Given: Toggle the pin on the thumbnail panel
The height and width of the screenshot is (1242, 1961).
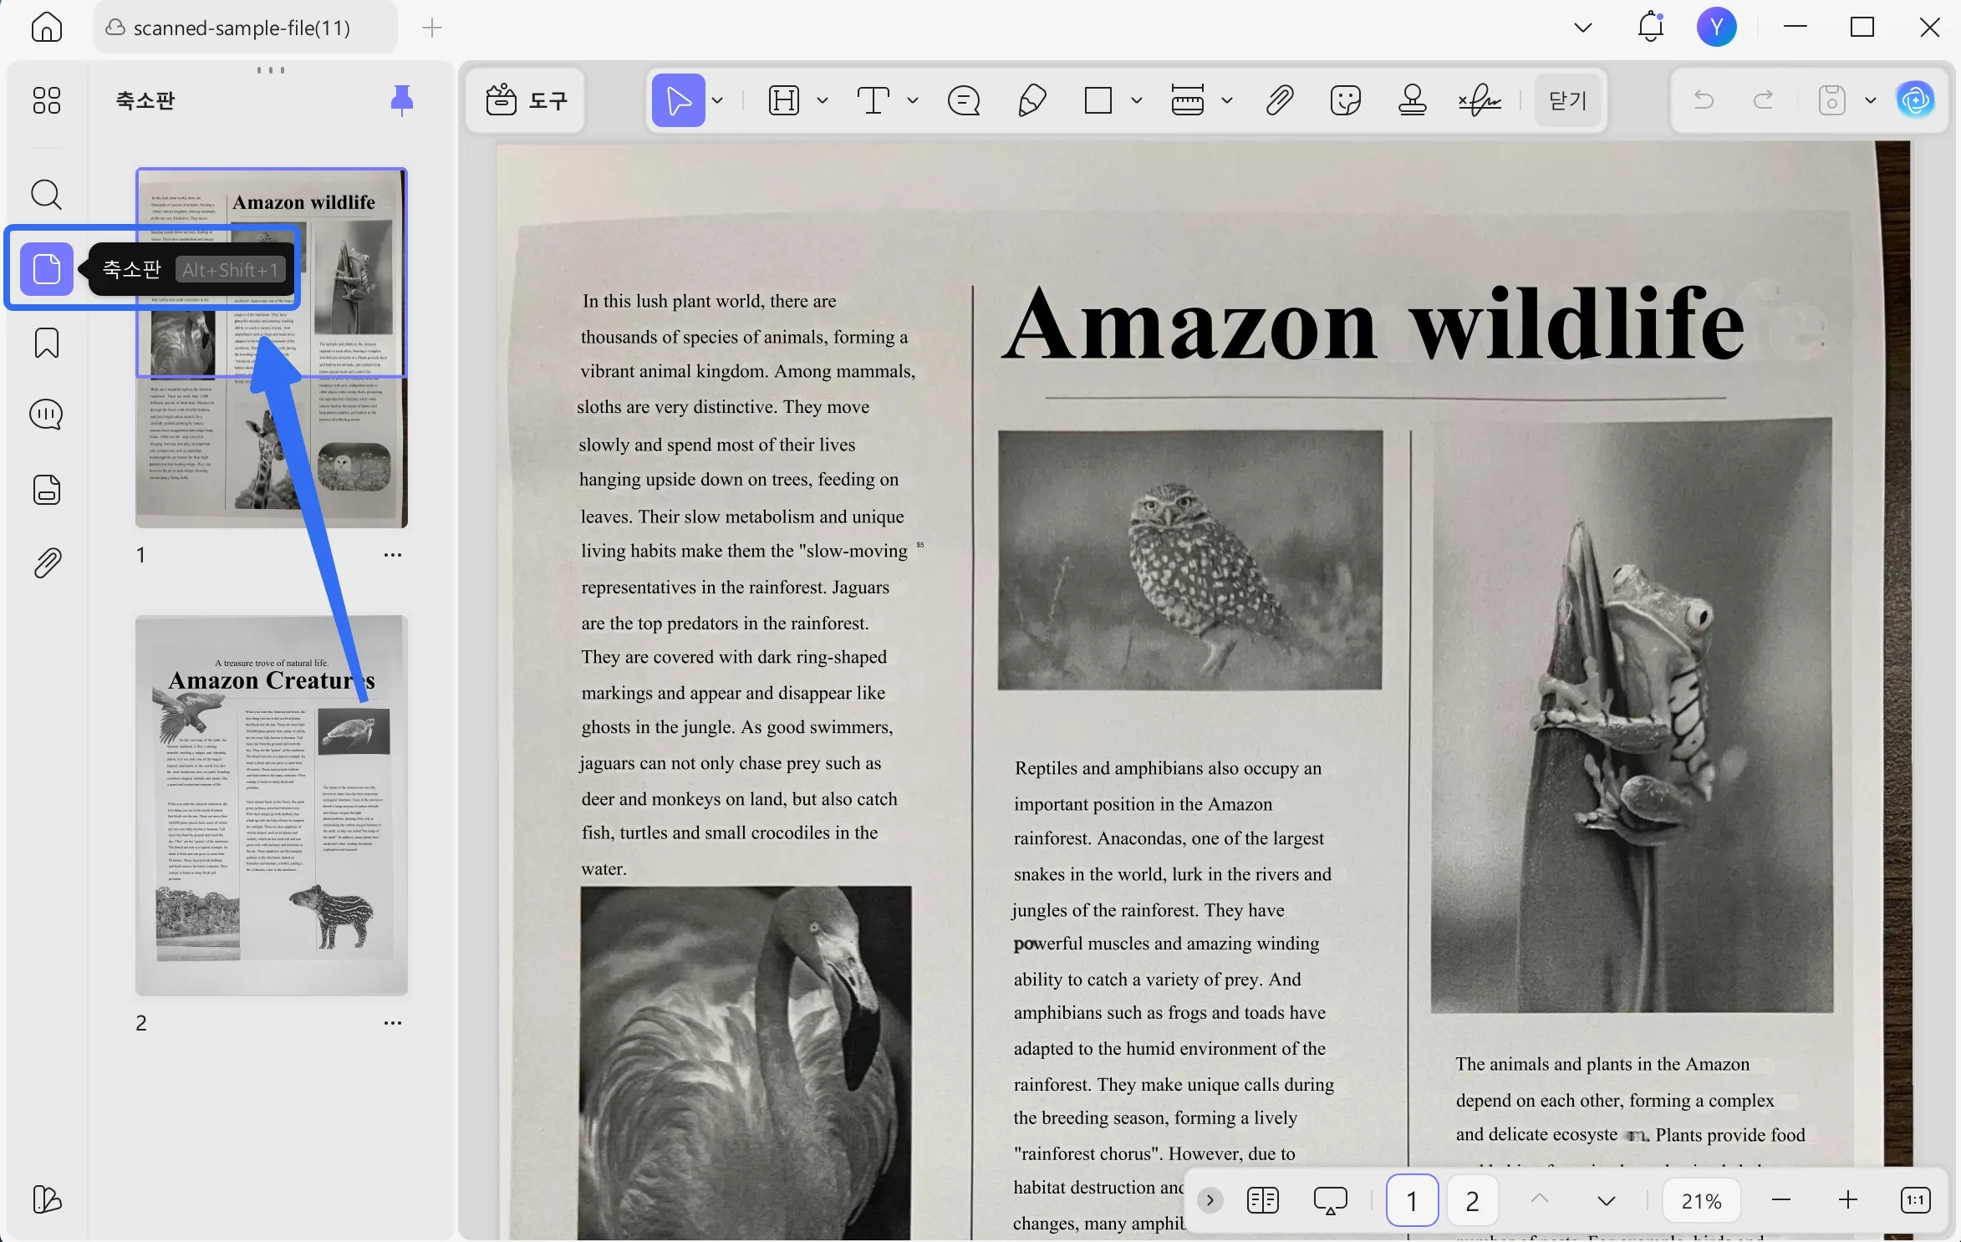Looking at the screenshot, I should [x=402, y=100].
